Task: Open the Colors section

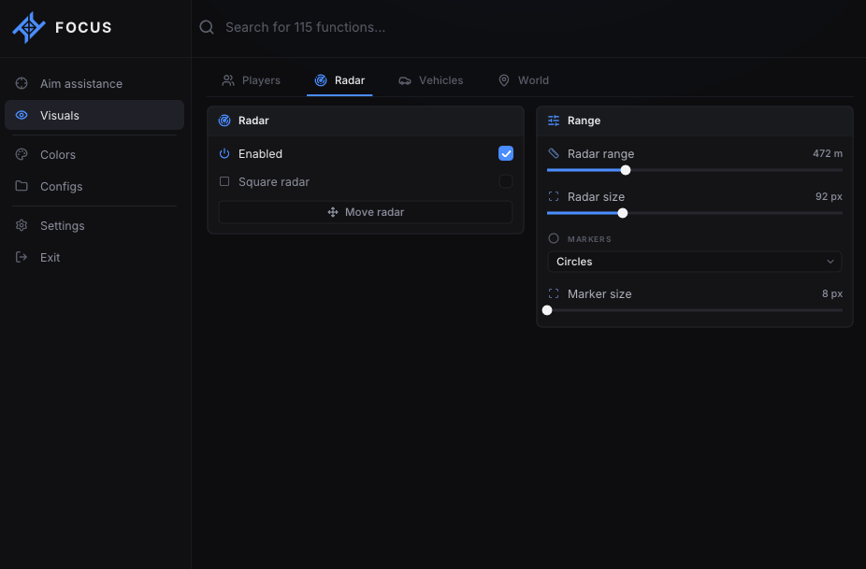Action: pos(94,154)
